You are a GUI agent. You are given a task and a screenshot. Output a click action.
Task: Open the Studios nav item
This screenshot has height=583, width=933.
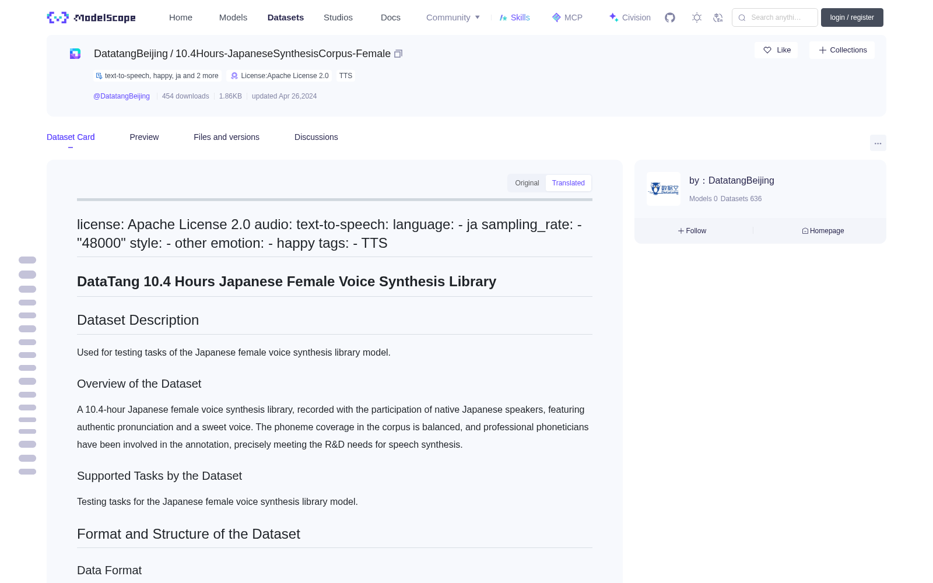pyautogui.click(x=338, y=17)
